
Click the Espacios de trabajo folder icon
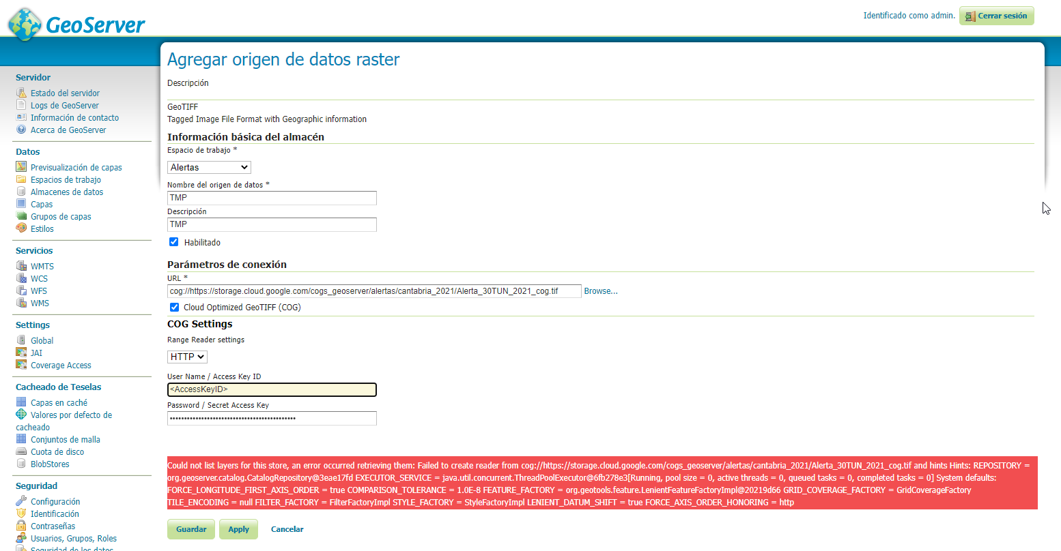[x=21, y=179]
